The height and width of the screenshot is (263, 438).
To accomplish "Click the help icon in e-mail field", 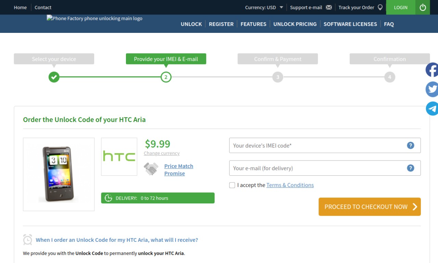I will click(x=411, y=168).
